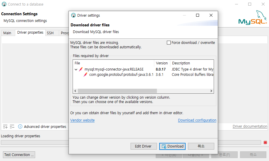
Task: Collapse the mysql-connector-java tree node
Action: [x=76, y=69]
